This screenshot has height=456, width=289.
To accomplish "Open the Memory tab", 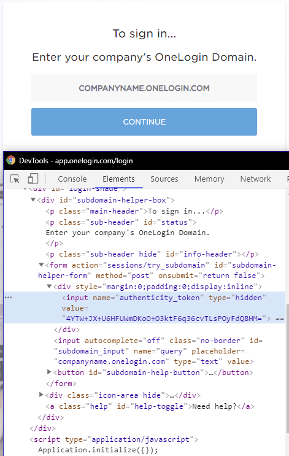I will coord(209,179).
